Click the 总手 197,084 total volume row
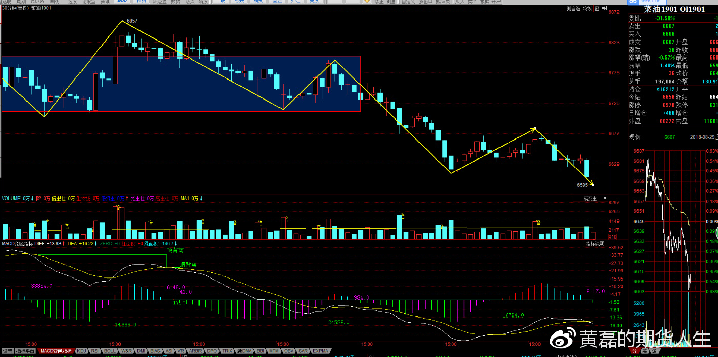 pyautogui.click(x=651, y=81)
